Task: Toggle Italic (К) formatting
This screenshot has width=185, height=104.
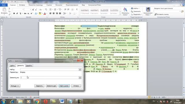Action: click(x=17, y=14)
